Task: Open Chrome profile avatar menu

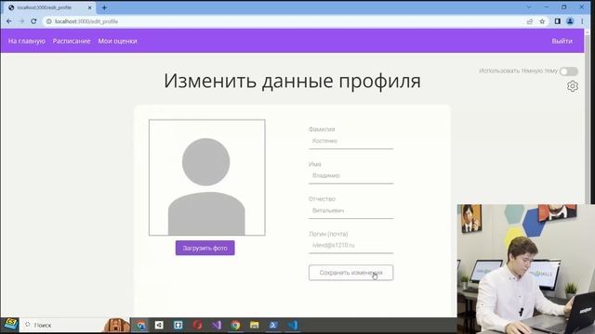Action: (x=570, y=21)
